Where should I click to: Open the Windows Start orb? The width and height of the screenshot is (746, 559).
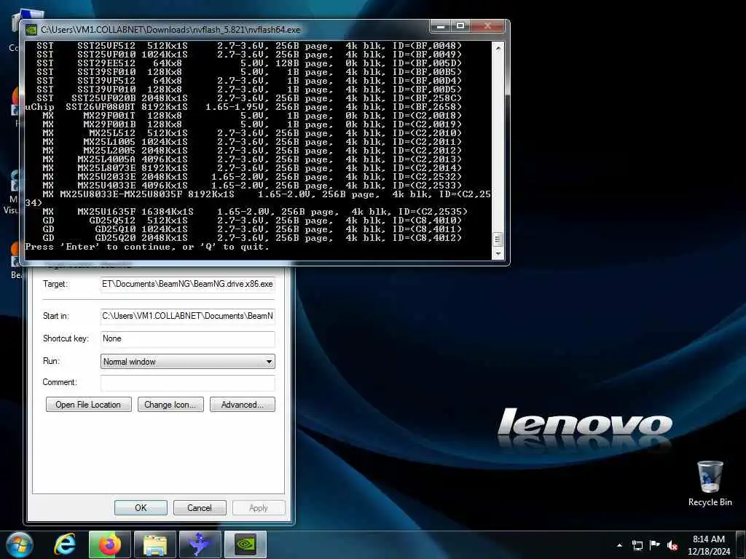(19, 544)
